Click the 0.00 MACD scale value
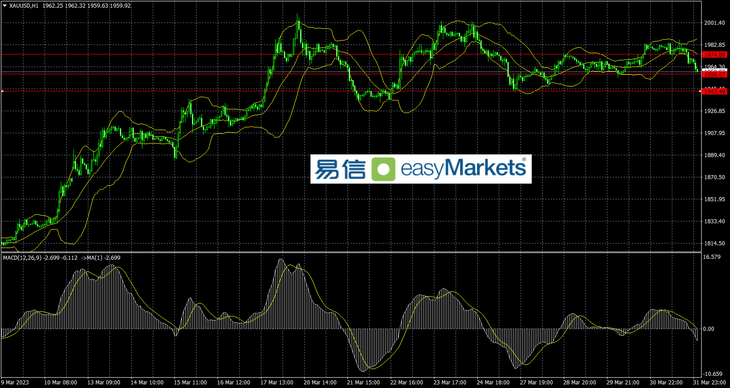Image resolution: width=730 pixels, height=388 pixels. [x=709, y=329]
